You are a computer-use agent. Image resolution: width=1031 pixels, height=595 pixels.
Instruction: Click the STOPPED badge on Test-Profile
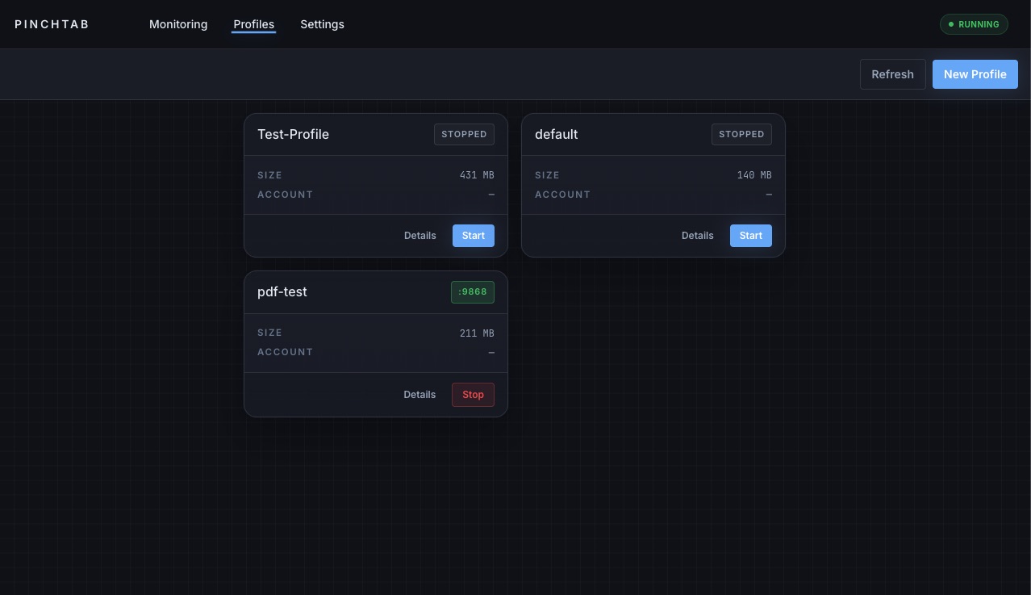coord(464,134)
